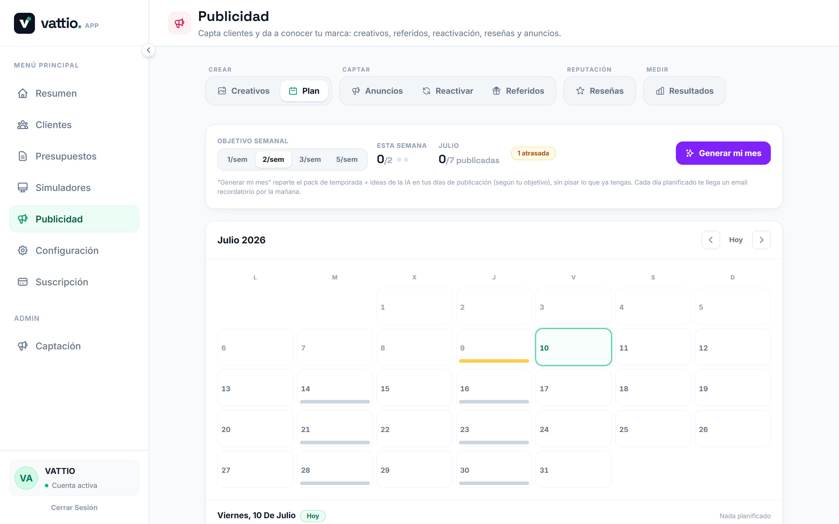839x524 pixels.
Task: Go to next month in calendar
Action: click(761, 240)
